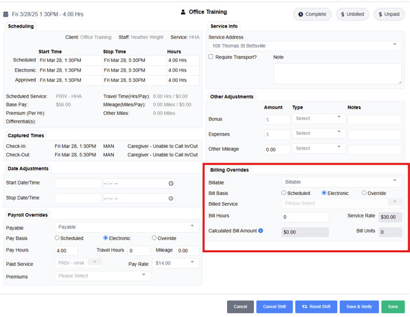Image resolution: width=410 pixels, height=317 pixels.
Task: Mark shift as Complete
Action: coord(312,14)
